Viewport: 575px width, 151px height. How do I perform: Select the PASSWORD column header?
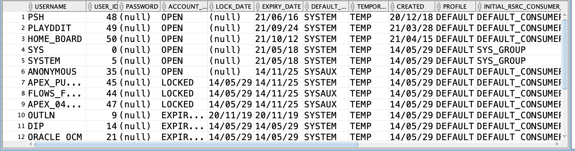tap(139, 6)
